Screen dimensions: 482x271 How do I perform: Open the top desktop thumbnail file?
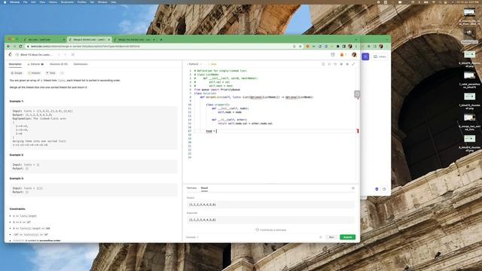[469, 12]
